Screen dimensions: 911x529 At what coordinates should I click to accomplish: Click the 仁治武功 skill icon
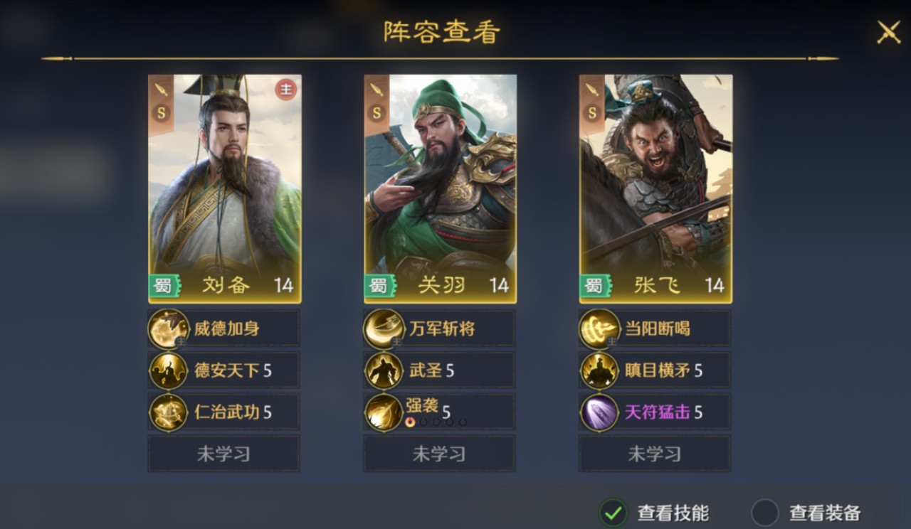click(x=169, y=412)
